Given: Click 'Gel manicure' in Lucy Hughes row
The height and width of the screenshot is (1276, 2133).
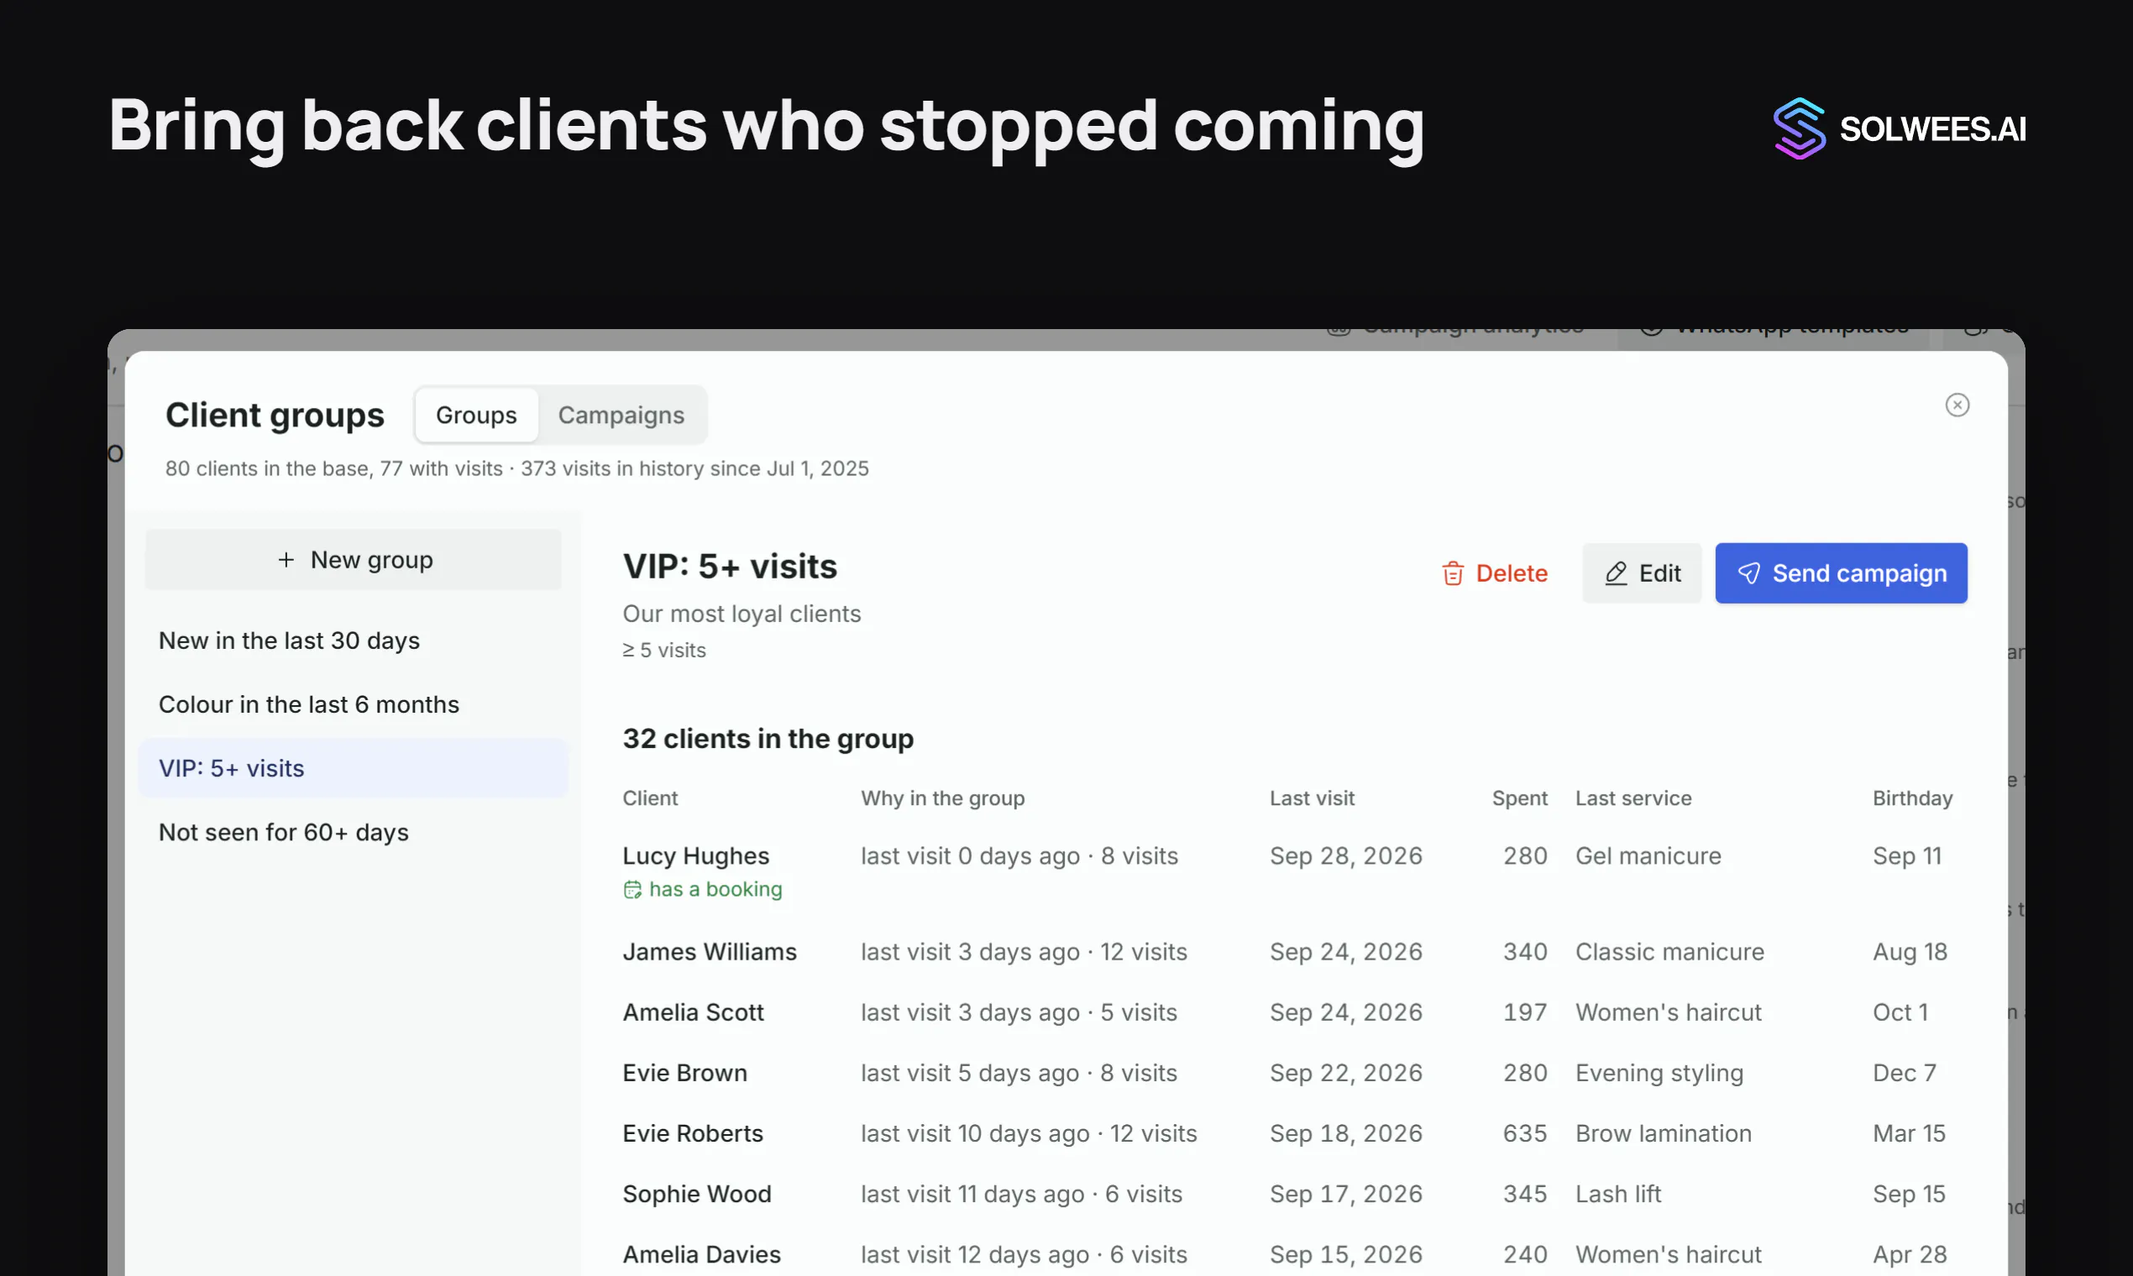Looking at the screenshot, I should 1648,856.
